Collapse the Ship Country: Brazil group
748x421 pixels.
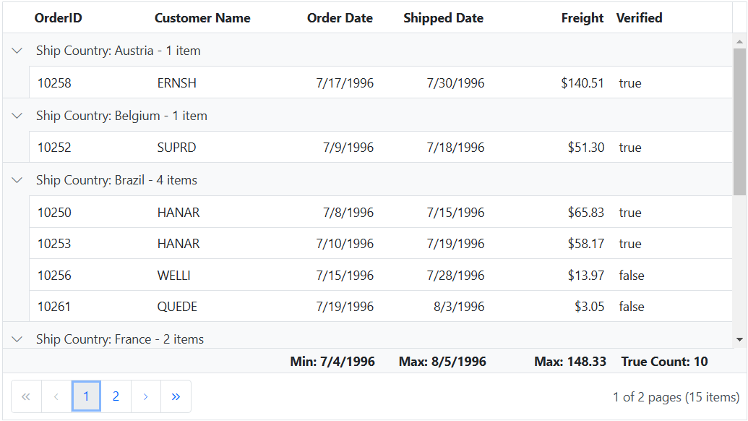click(17, 180)
